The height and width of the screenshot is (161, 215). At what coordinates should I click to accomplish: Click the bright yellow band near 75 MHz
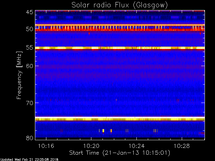tap(120, 118)
